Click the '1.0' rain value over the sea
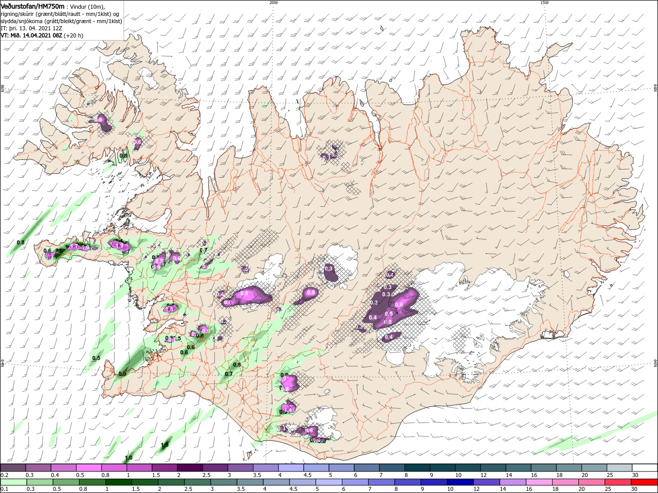The height and width of the screenshot is (493, 658). pos(129,458)
